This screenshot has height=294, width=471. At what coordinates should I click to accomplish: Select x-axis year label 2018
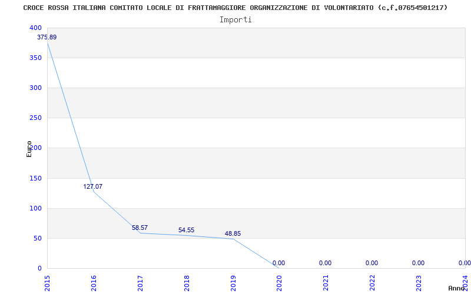(x=187, y=283)
